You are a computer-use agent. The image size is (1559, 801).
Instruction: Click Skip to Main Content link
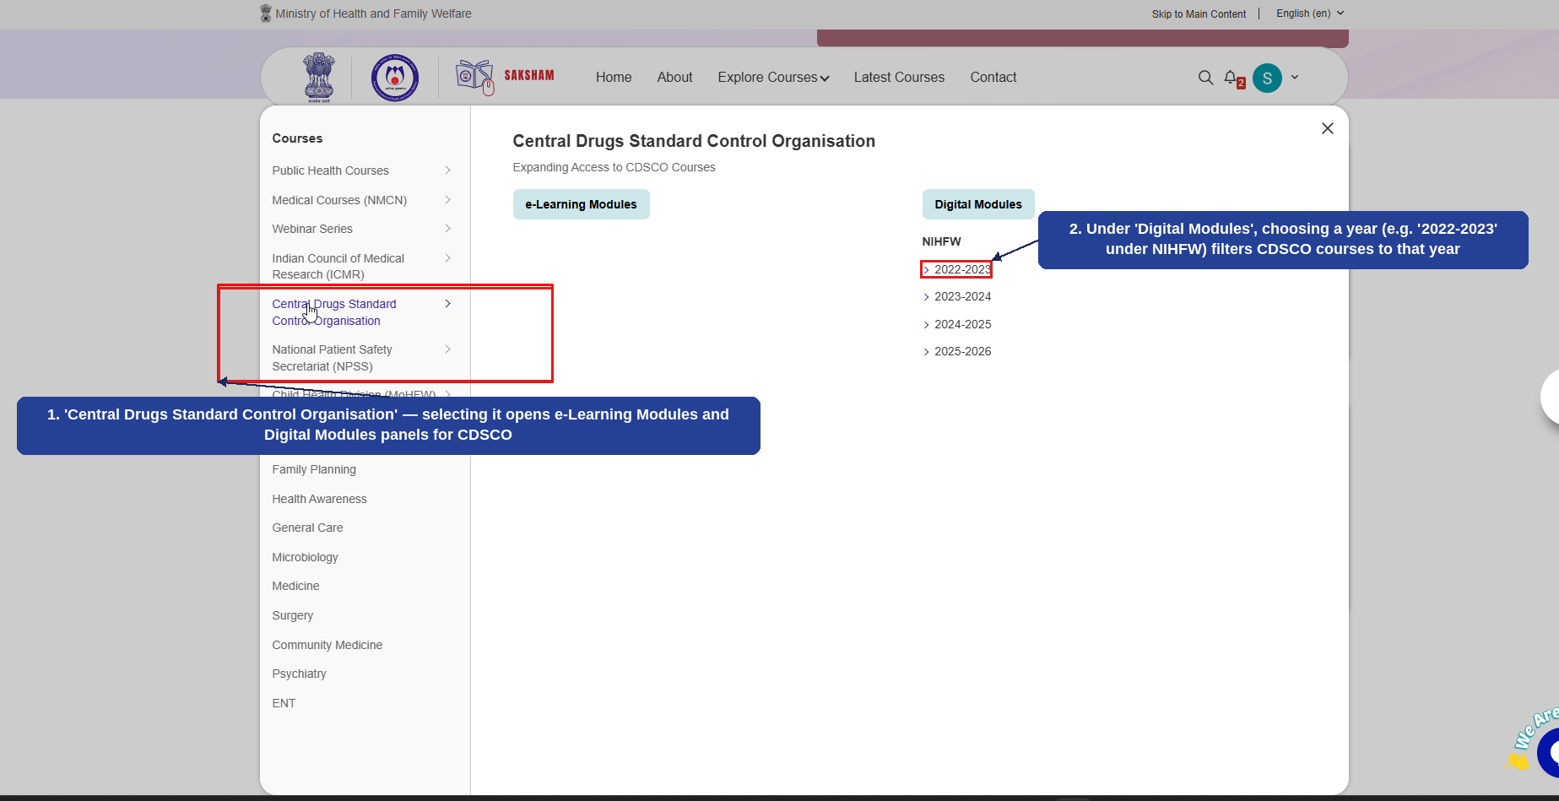[x=1199, y=14]
